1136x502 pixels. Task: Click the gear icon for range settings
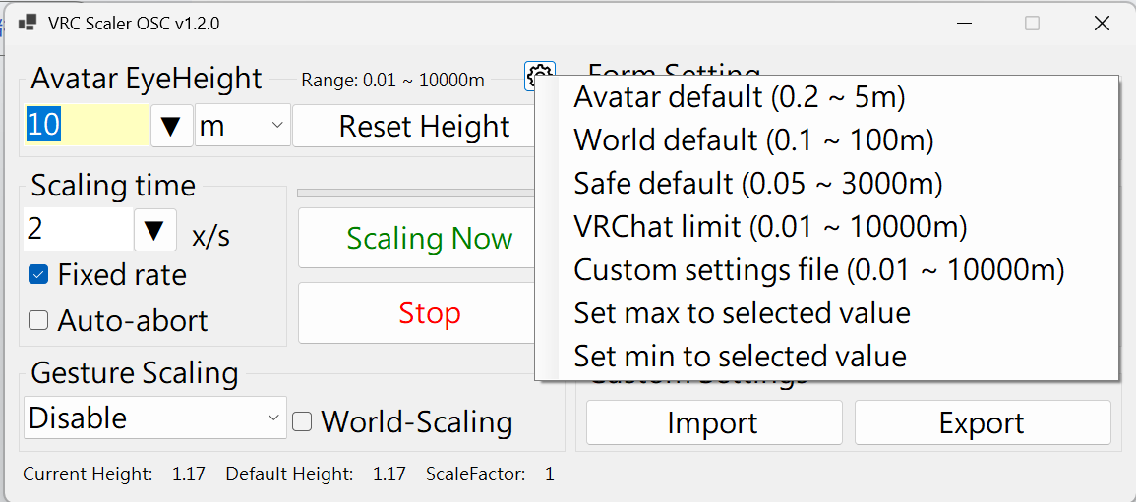[540, 74]
